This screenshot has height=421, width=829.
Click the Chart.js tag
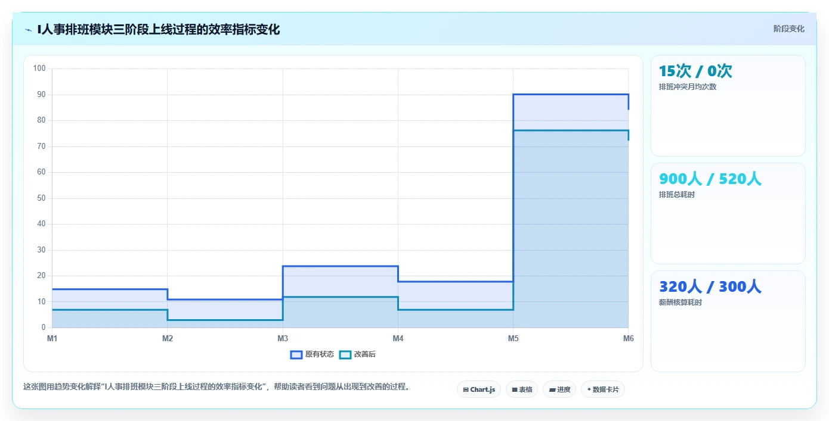(x=479, y=389)
